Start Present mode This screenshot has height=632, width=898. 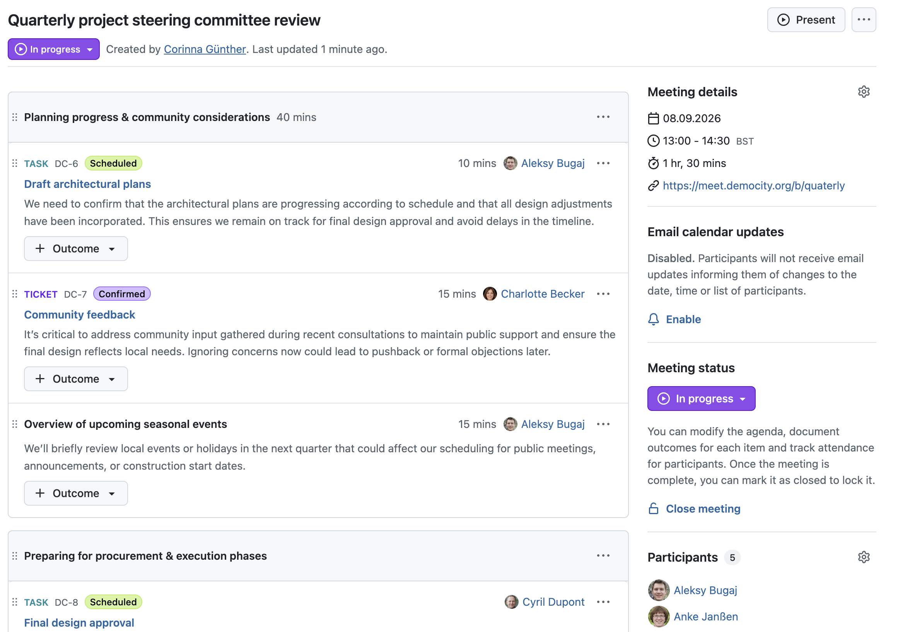[806, 20]
